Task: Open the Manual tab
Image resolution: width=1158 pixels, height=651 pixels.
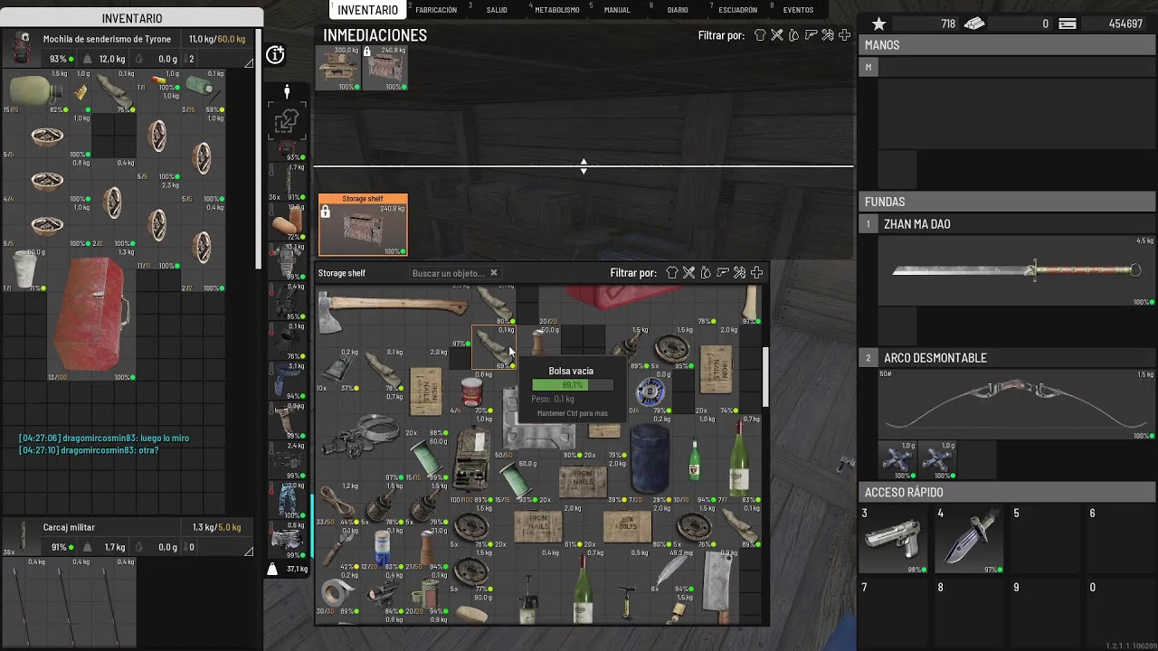Action: tap(617, 10)
